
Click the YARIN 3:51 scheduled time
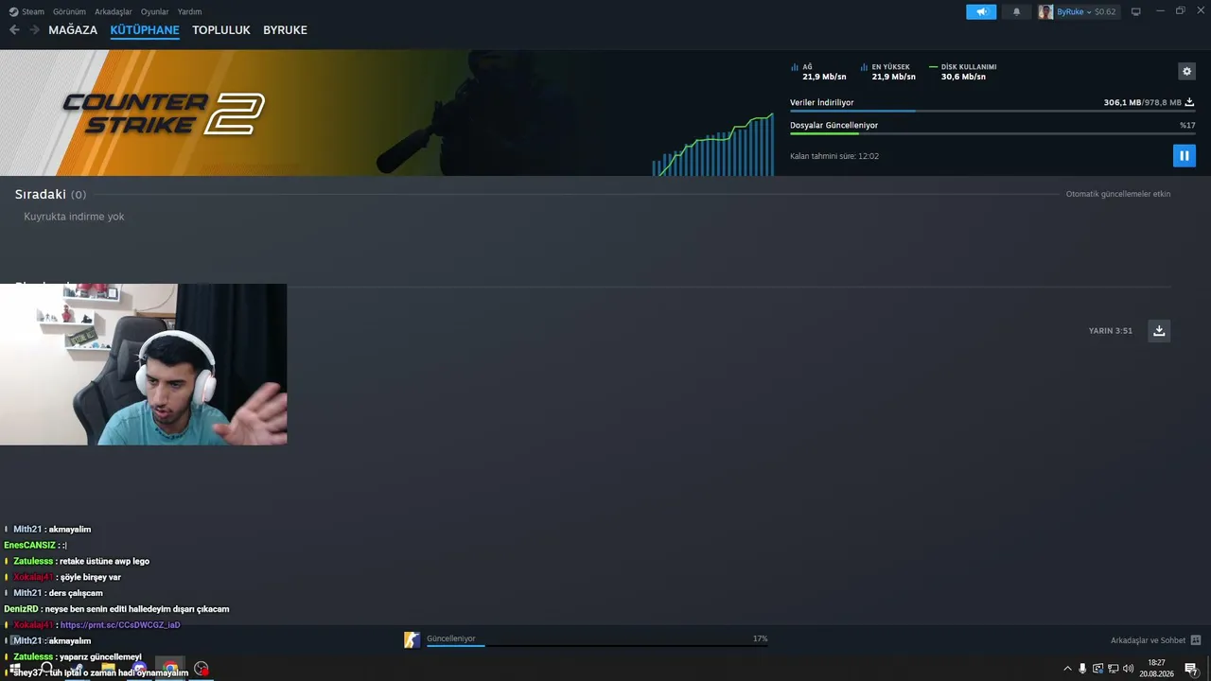[x=1111, y=331]
